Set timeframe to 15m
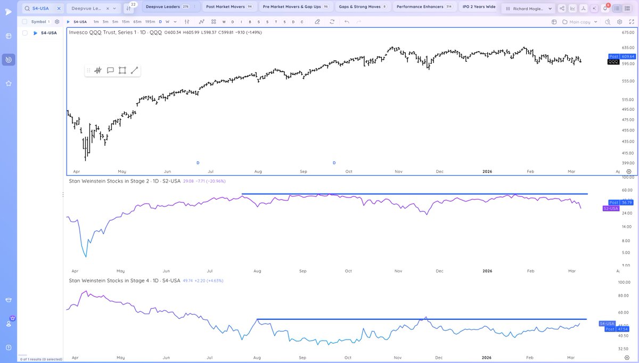Screen dimensions: 639x363 point(125,22)
